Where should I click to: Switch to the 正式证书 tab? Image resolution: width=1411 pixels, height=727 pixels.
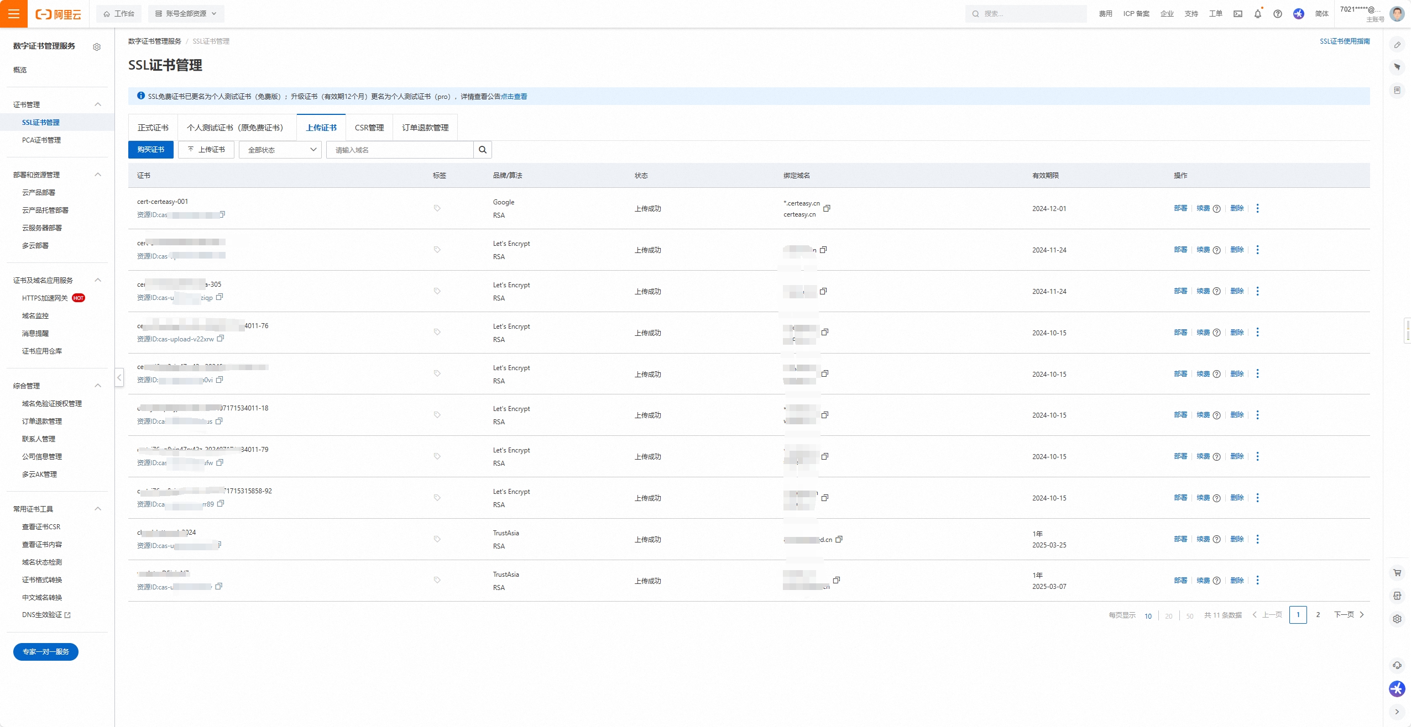pyautogui.click(x=151, y=127)
